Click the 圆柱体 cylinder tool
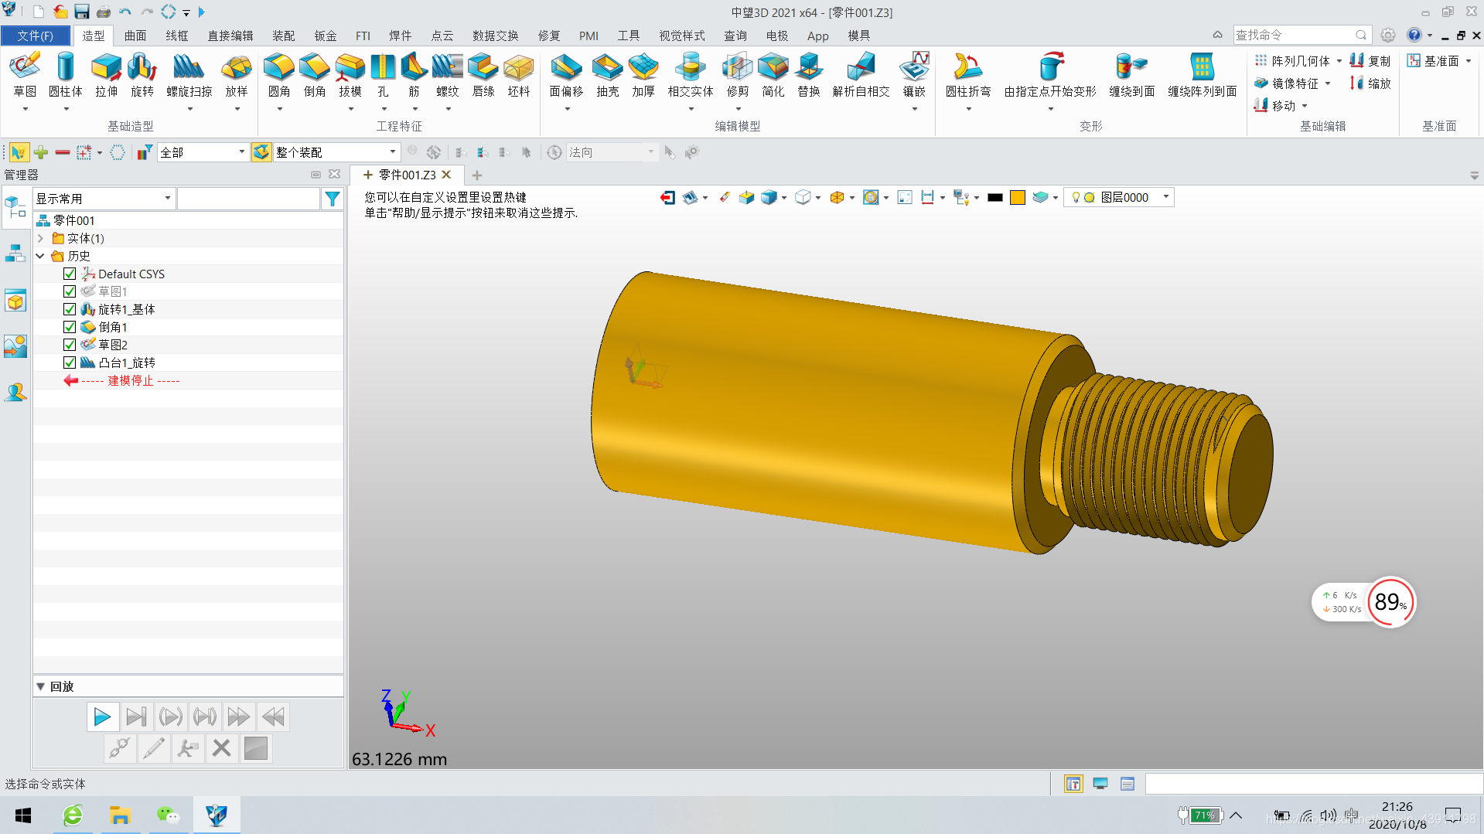The image size is (1484, 834). click(x=66, y=75)
